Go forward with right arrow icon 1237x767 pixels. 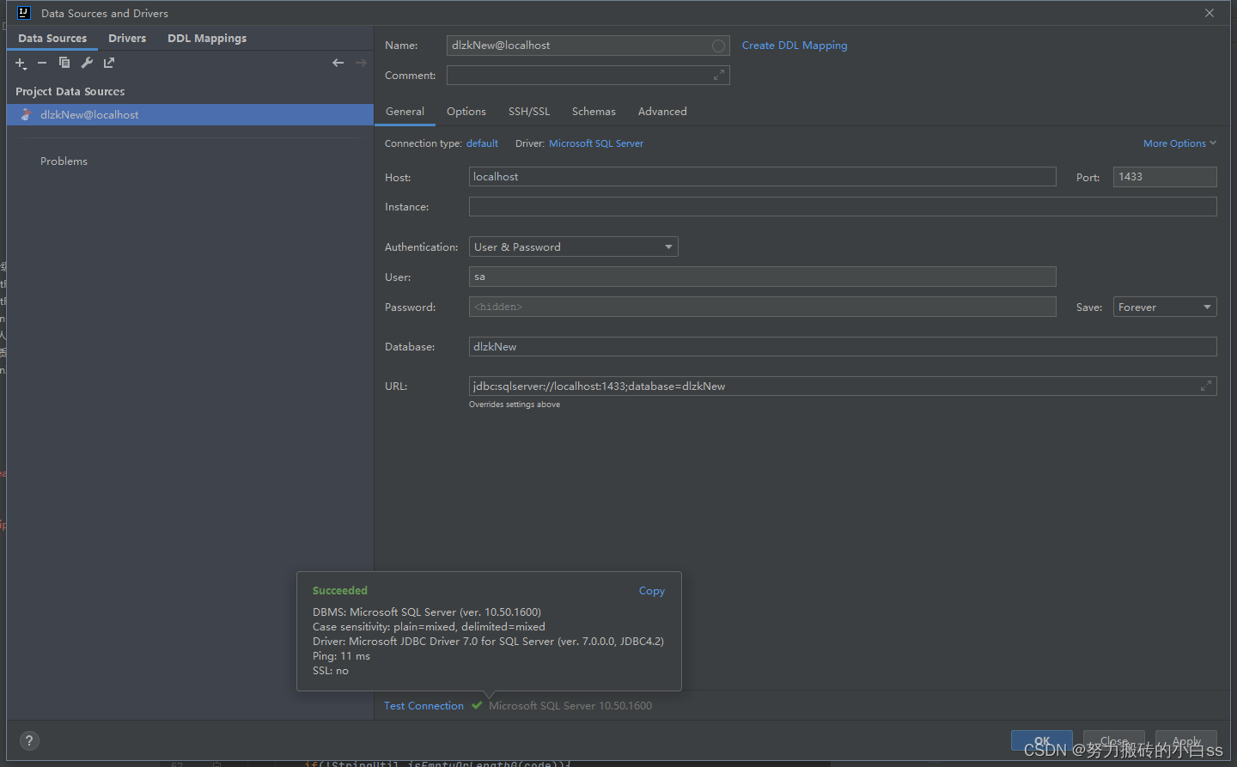(361, 63)
